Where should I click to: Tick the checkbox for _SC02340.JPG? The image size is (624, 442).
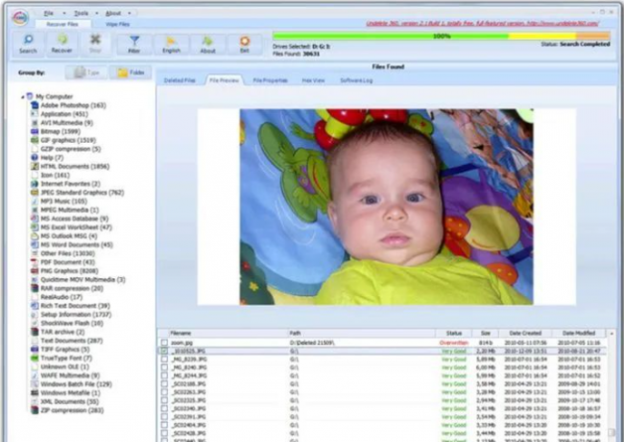pyautogui.click(x=164, y=408)
